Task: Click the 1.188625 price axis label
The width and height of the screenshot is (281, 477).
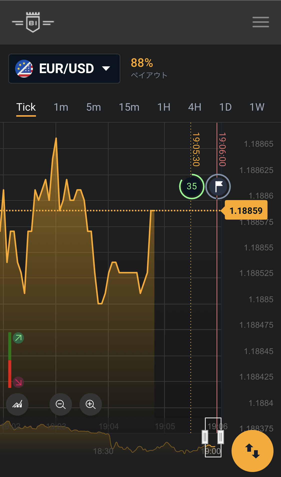Action: 256,170
